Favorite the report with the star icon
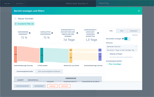 [x=15, y=19]
